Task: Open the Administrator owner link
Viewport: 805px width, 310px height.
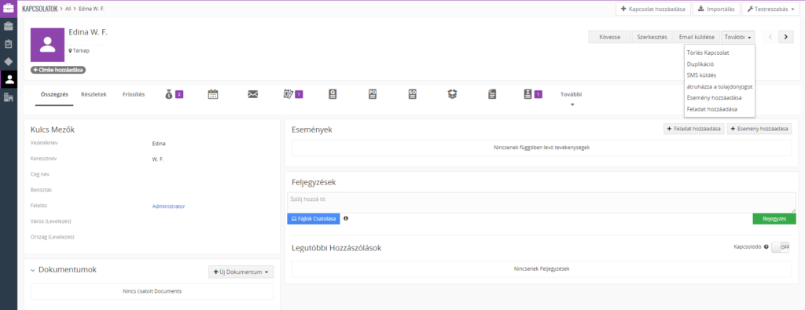Action: click(168, 206)
